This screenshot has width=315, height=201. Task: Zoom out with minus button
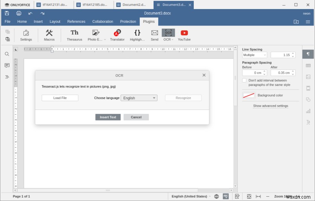(267, 196)
